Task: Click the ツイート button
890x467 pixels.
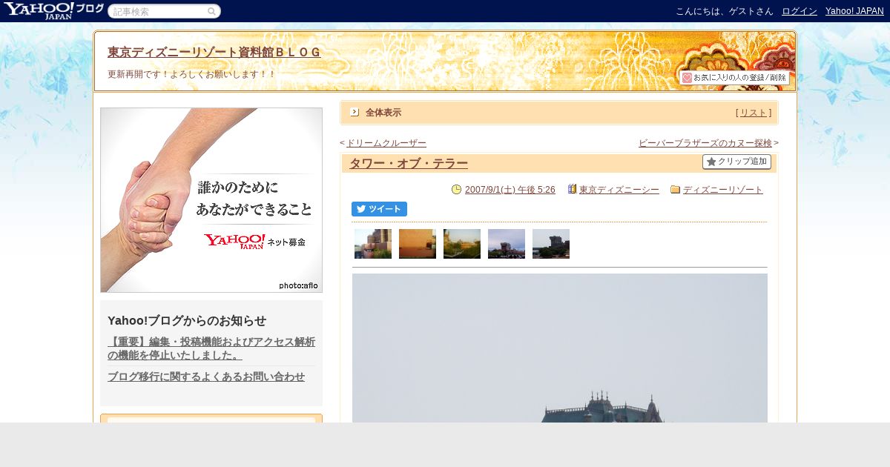Action: click(x=379, y=209)
